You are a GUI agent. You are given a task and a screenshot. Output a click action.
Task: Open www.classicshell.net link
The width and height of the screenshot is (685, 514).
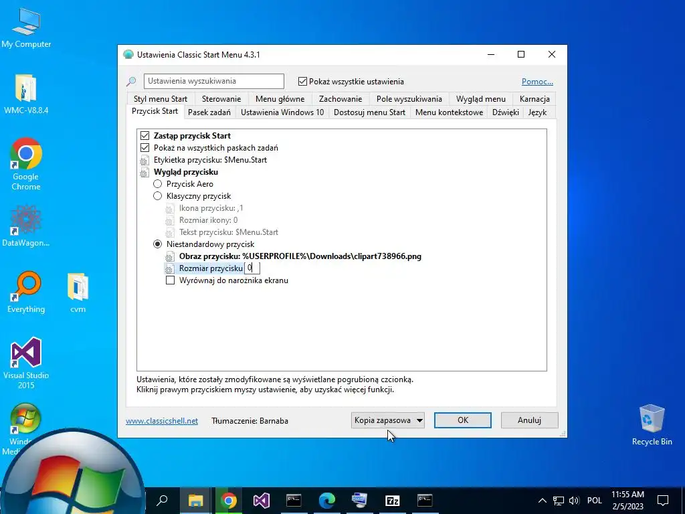pos(162,421)
